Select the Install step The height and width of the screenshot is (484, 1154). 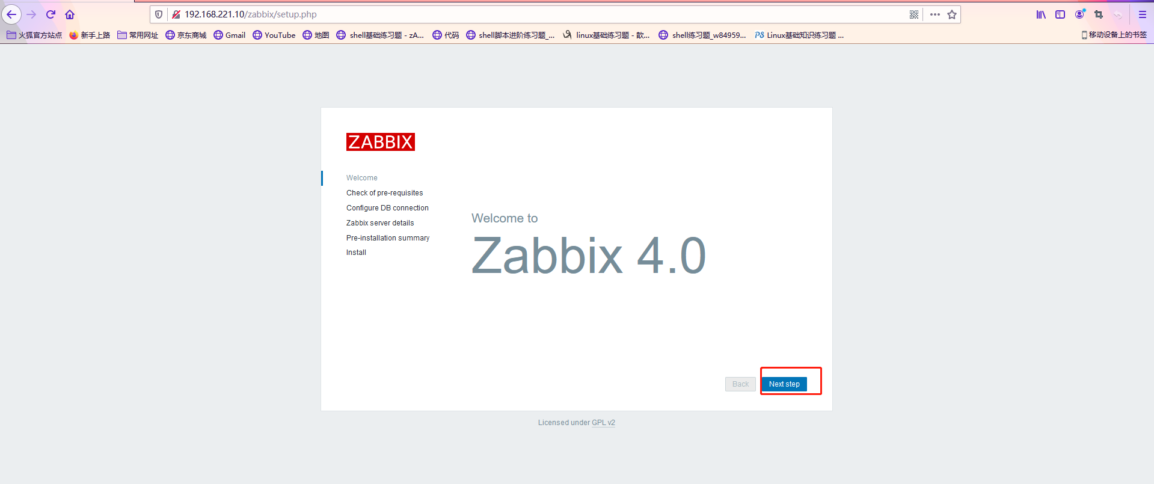[x=356, y=253]
